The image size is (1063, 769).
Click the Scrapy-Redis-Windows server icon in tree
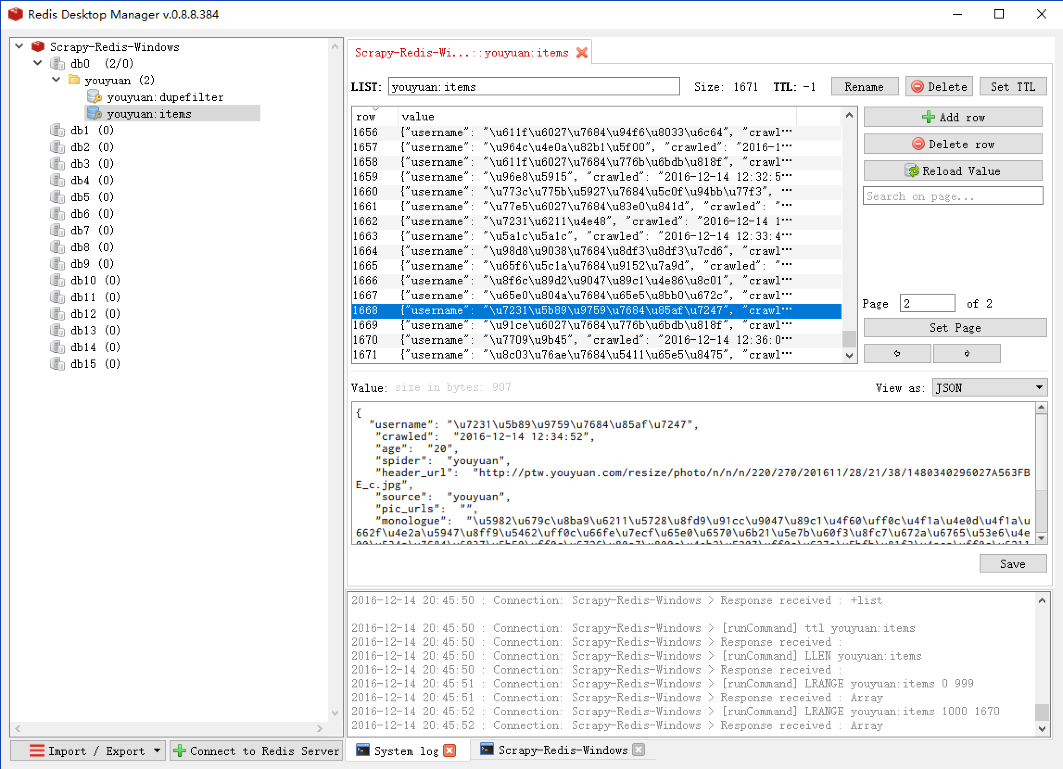pyautogui.click(x=38, y=46)
